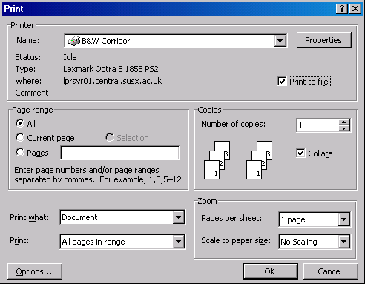Screen dimensions: 365x284
Task: Click the Help question mark button
Action: point(342,9)
